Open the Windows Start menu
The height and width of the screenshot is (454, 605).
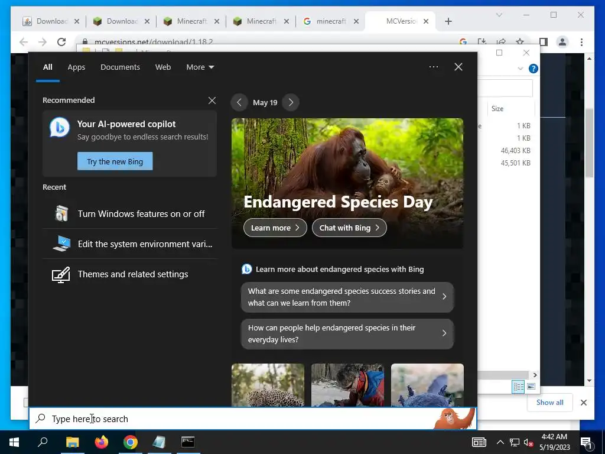pyautogui.click(x=14, y=442)
